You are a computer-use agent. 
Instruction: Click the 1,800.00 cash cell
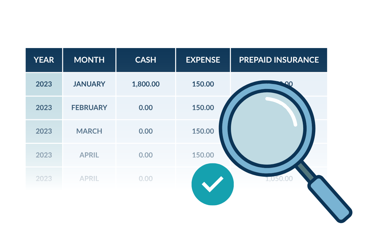pyautogui.click(x=146, y=84)
